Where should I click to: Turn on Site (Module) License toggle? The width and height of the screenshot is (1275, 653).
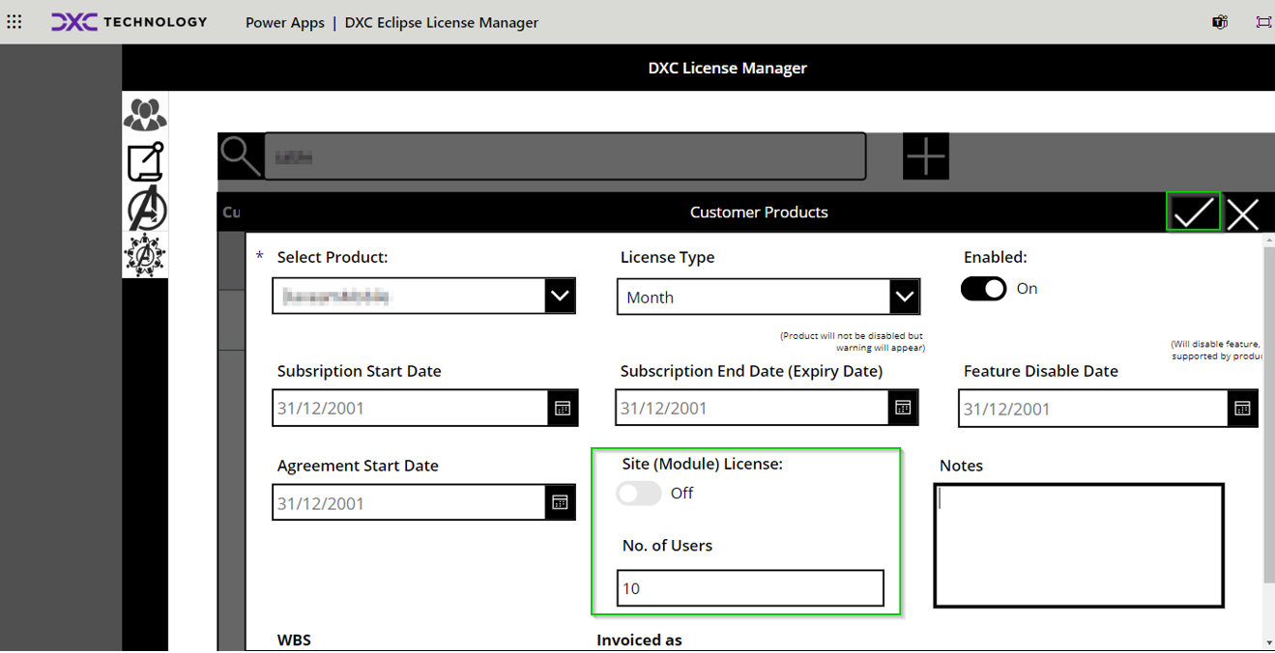tap(639, 494)
